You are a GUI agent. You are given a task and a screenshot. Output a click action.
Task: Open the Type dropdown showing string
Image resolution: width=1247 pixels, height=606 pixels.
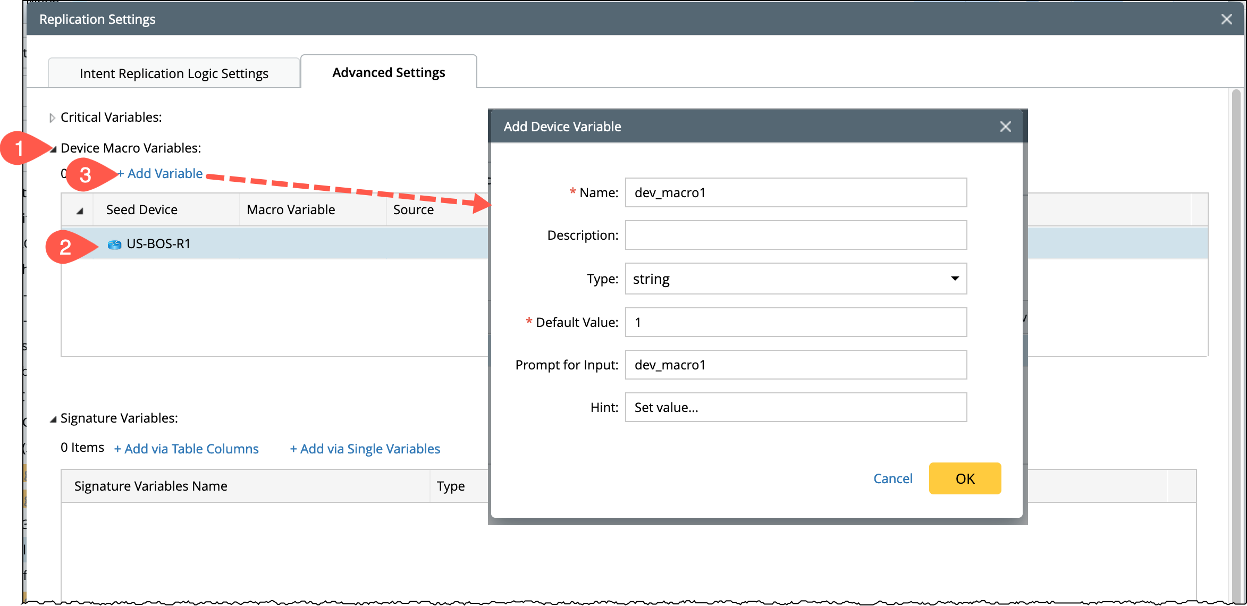pos(795,279)
